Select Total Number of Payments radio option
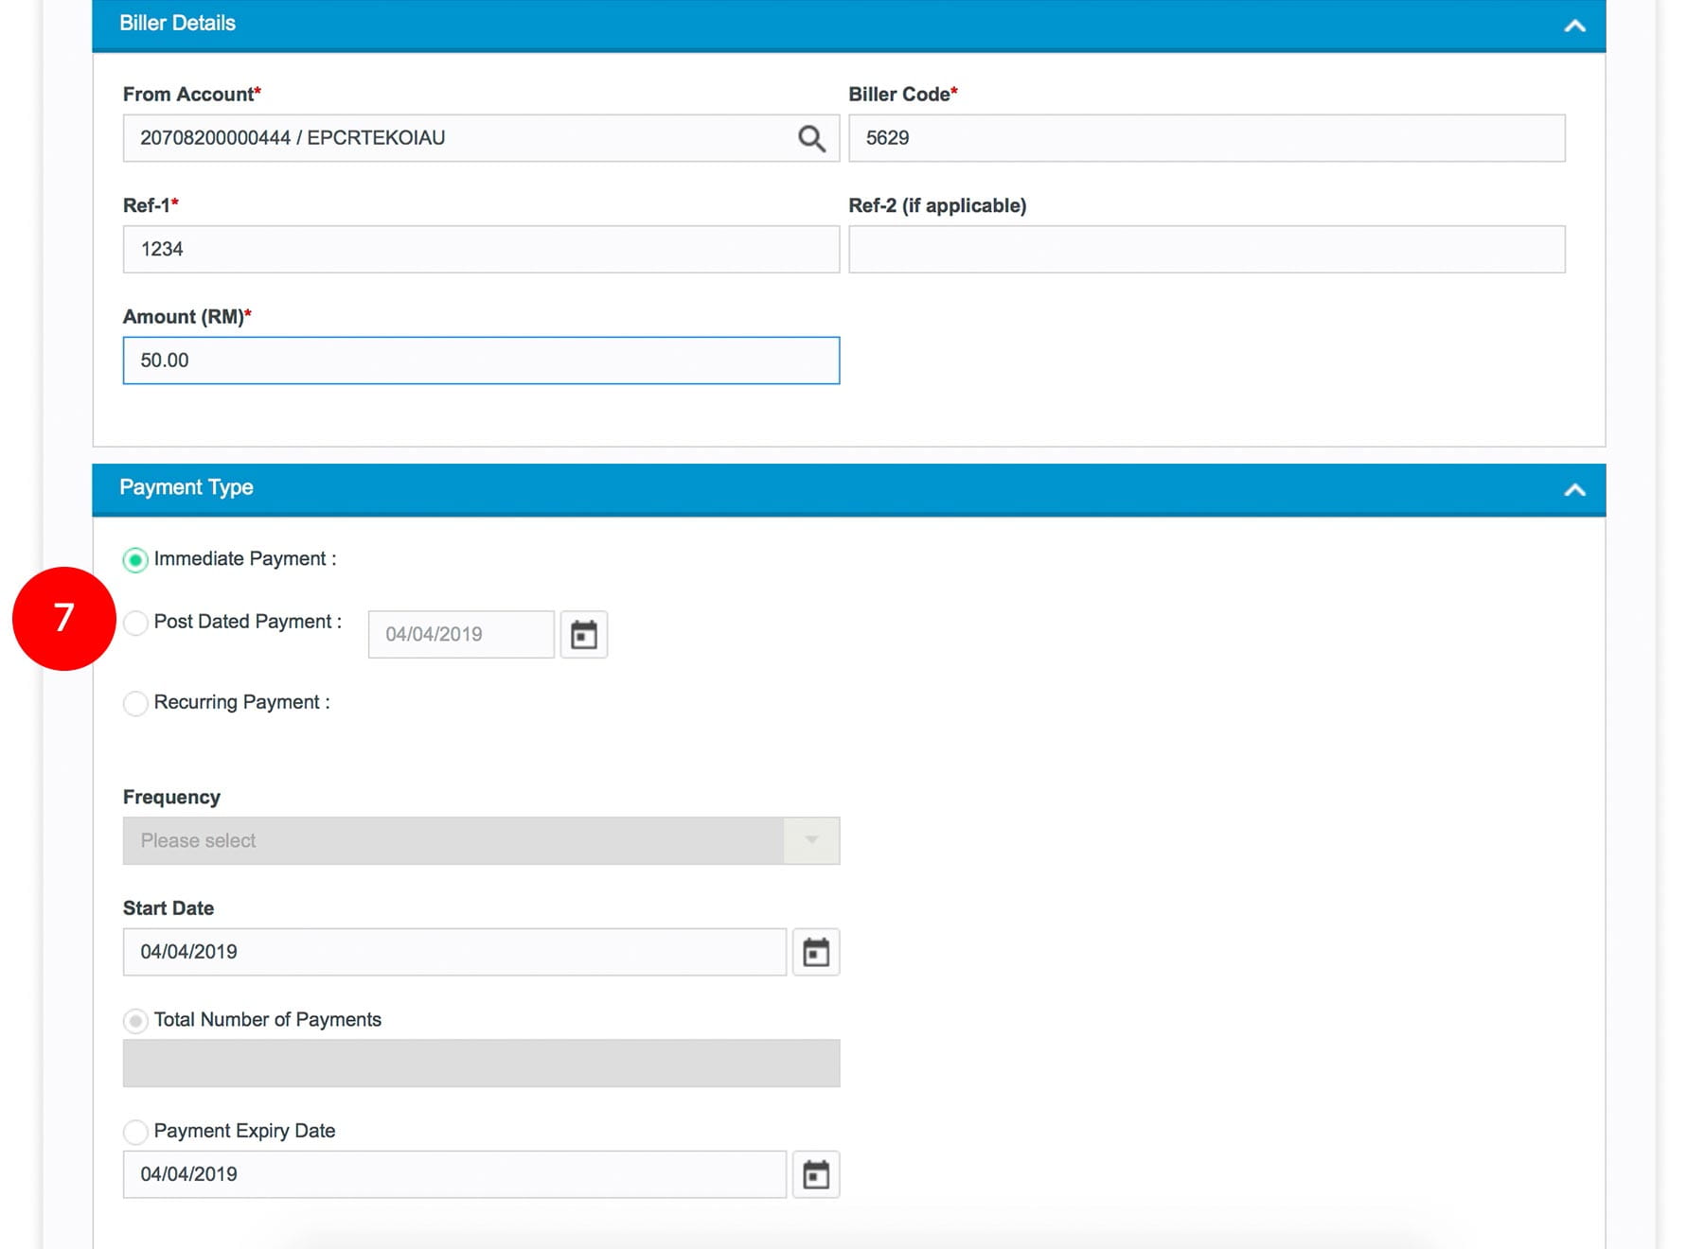1704x1249 pixels. [136, 1020]
